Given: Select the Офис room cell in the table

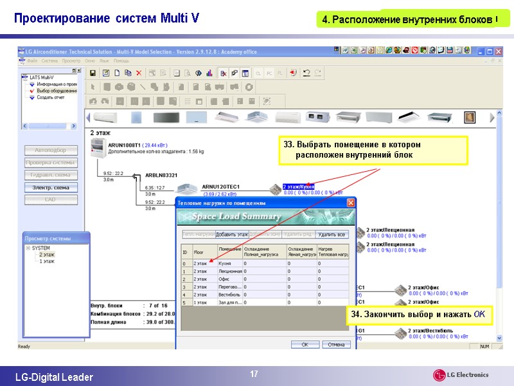Looking at the screenshot, I should click(x=230, y=279).
